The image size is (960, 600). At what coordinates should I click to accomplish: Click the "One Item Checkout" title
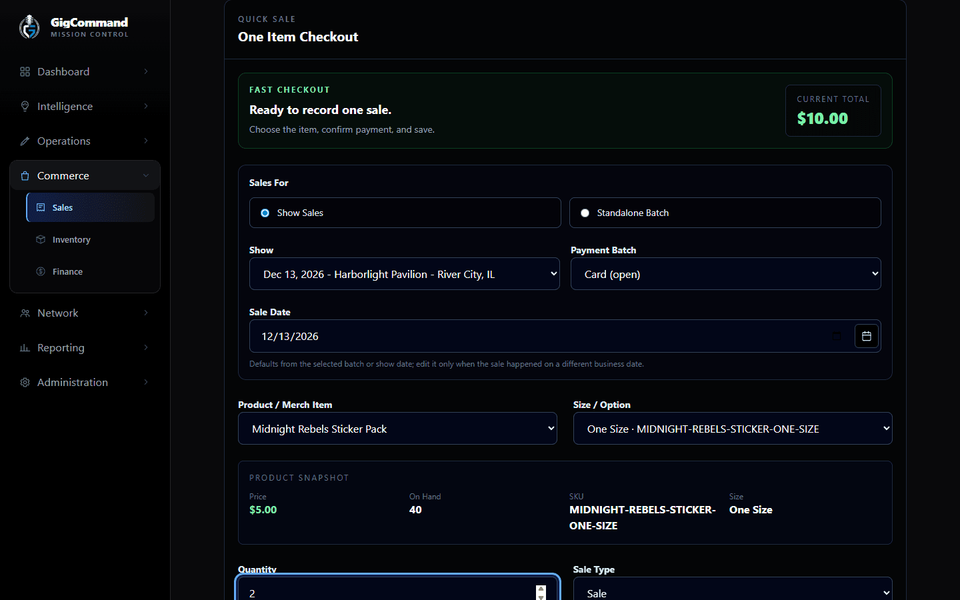click(298, 37)
